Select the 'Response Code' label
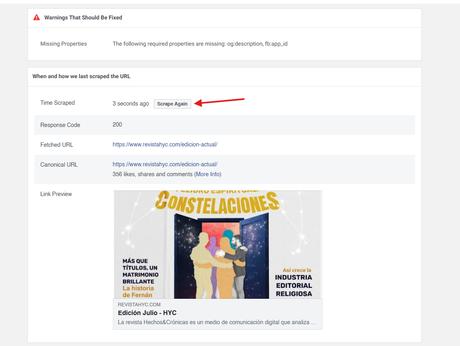 [60, 125]
